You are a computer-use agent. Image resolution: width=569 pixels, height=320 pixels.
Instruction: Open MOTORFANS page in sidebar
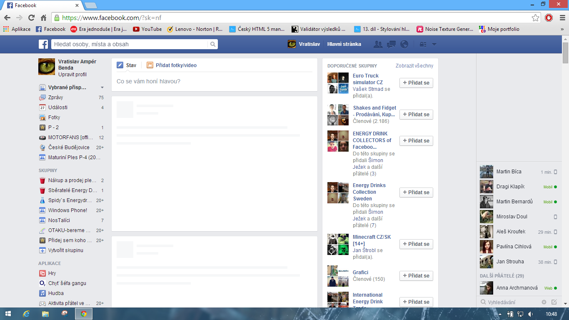pos(71,137)
